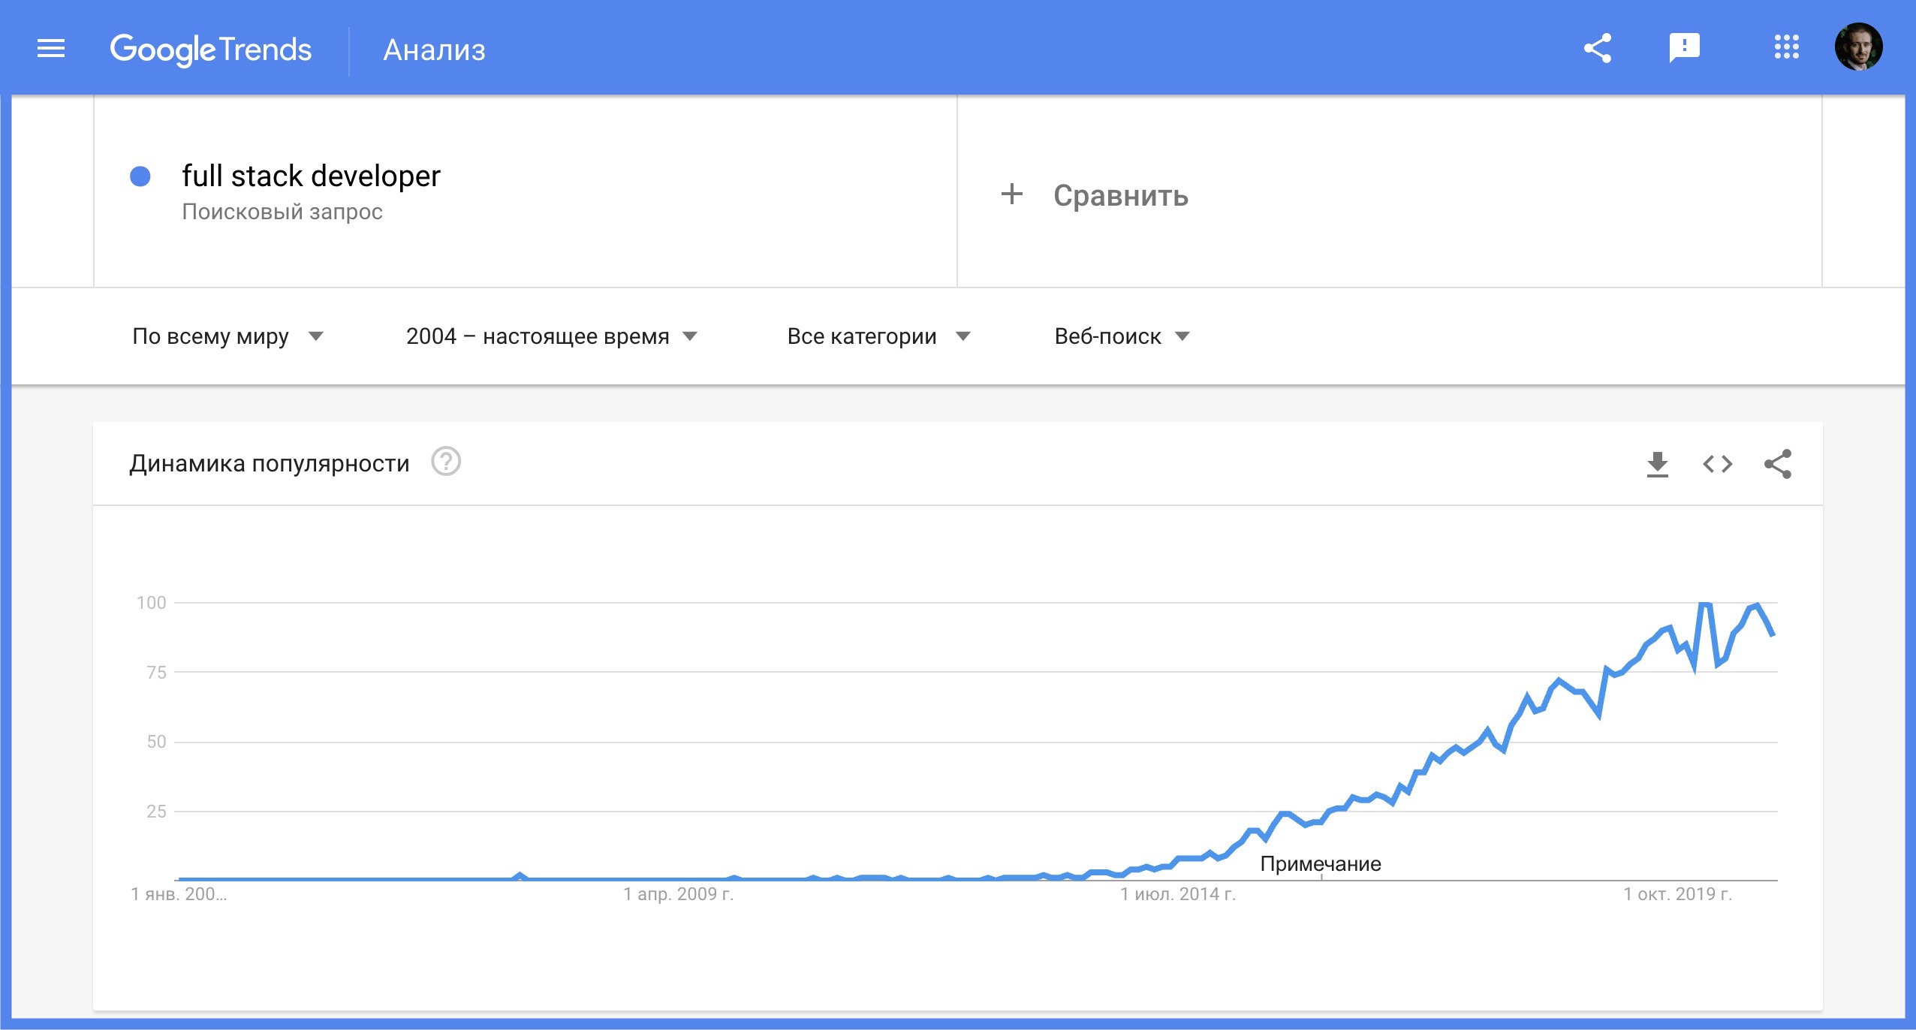This screenshot has height=1030, width=1916.
Task: Select the Анализ header menu item
Action: point(434,50)
